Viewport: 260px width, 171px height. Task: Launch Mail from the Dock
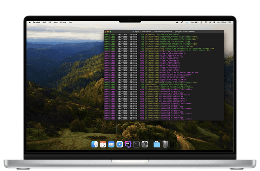pyautogui.click(x=111, y=144)
